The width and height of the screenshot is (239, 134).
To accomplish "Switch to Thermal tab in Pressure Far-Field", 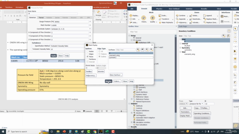I will click(x=41, y=17).
